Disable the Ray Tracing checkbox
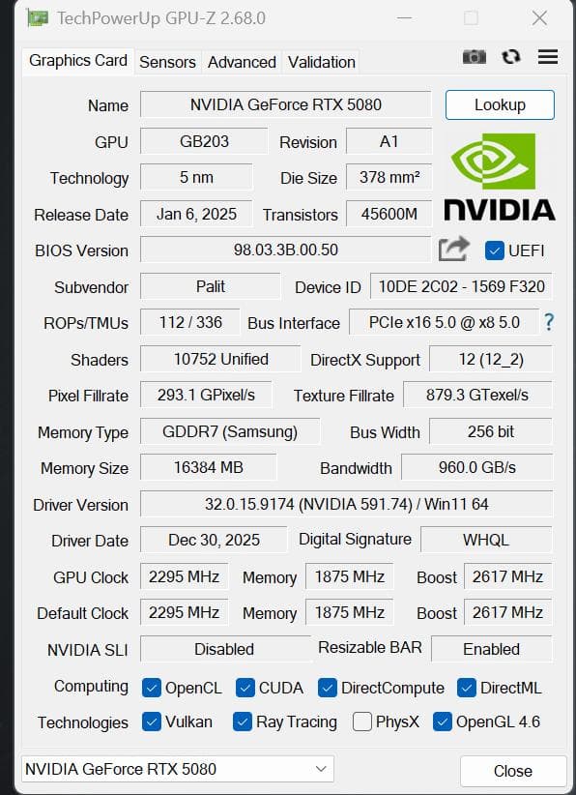The image size is (576, 795). (x=243, y=721)
